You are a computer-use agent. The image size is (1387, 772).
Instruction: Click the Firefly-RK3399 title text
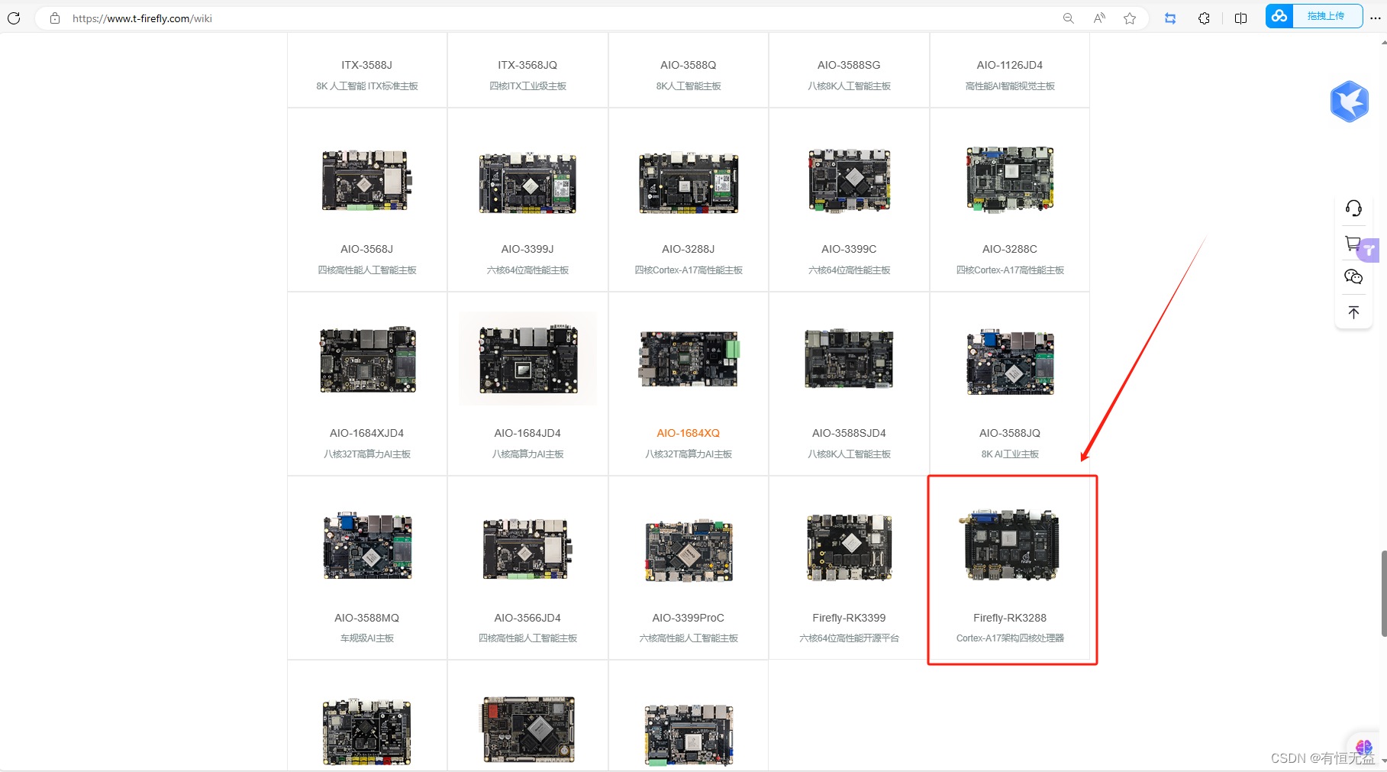[849, 618]
